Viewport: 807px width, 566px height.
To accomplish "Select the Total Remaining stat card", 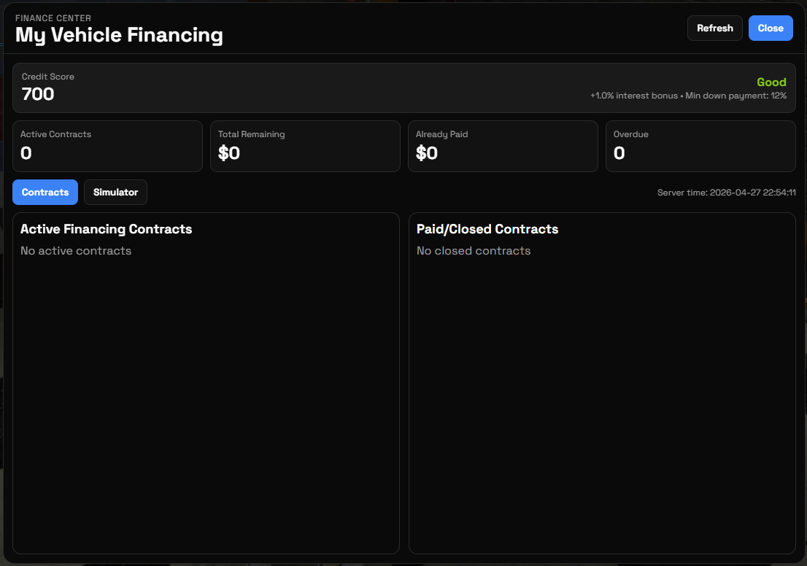I will (x=305, y=146).
